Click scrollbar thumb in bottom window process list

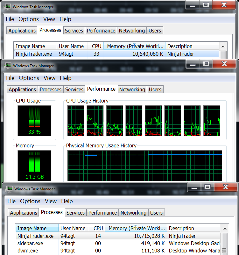[225, 243]
